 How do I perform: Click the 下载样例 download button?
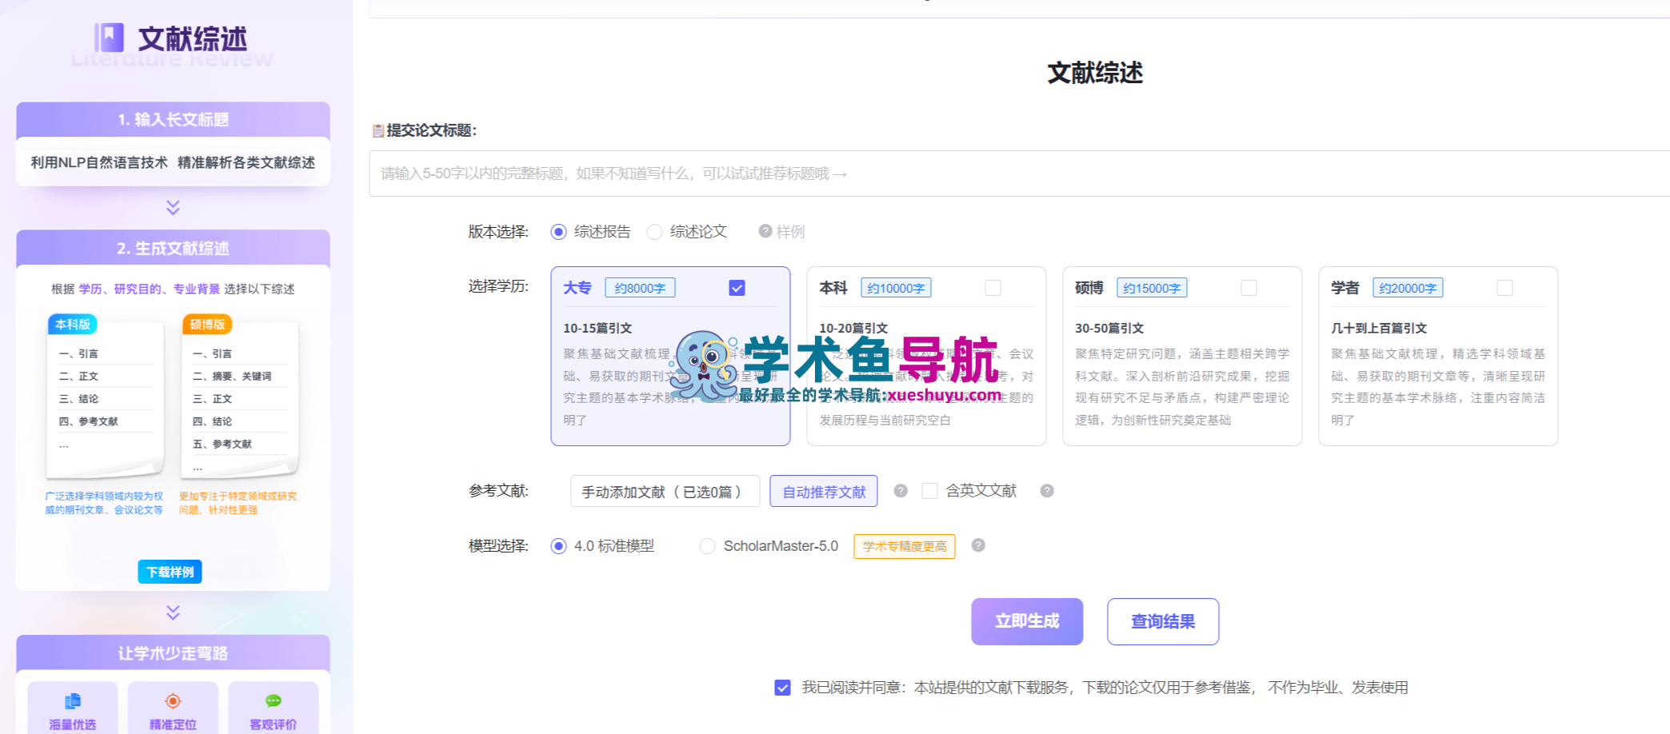pyautogui.click(x=170, y=572)
